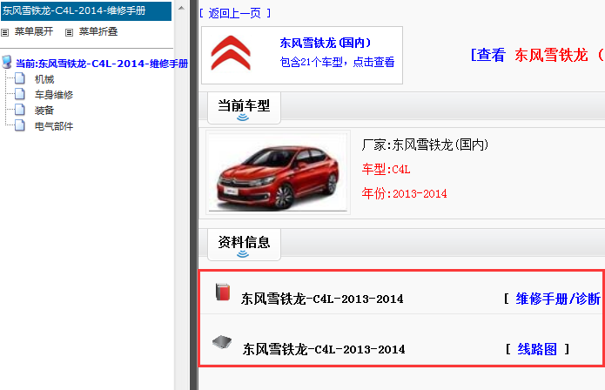Open the 车身维修 tree item

(x=54, y=95)
